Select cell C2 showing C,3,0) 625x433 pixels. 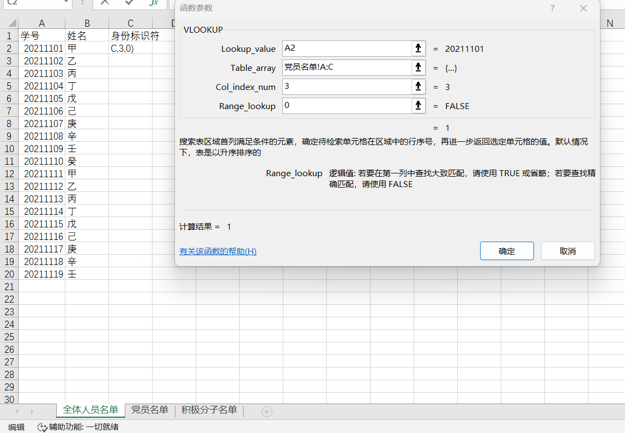(130, 49)
